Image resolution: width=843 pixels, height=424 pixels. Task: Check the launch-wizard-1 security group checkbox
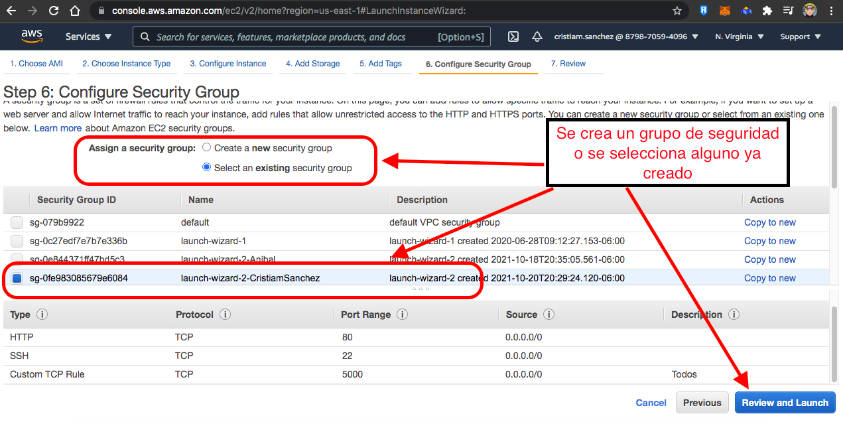pyautogui.click(x=17, y=241)
